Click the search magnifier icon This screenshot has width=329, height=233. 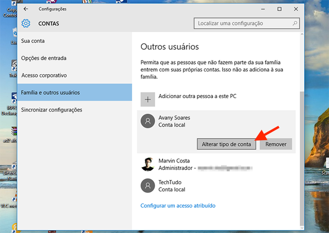click(x=294, y=23)
